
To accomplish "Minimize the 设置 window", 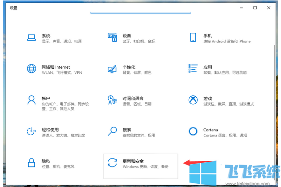I will click(x=241, y=7).
